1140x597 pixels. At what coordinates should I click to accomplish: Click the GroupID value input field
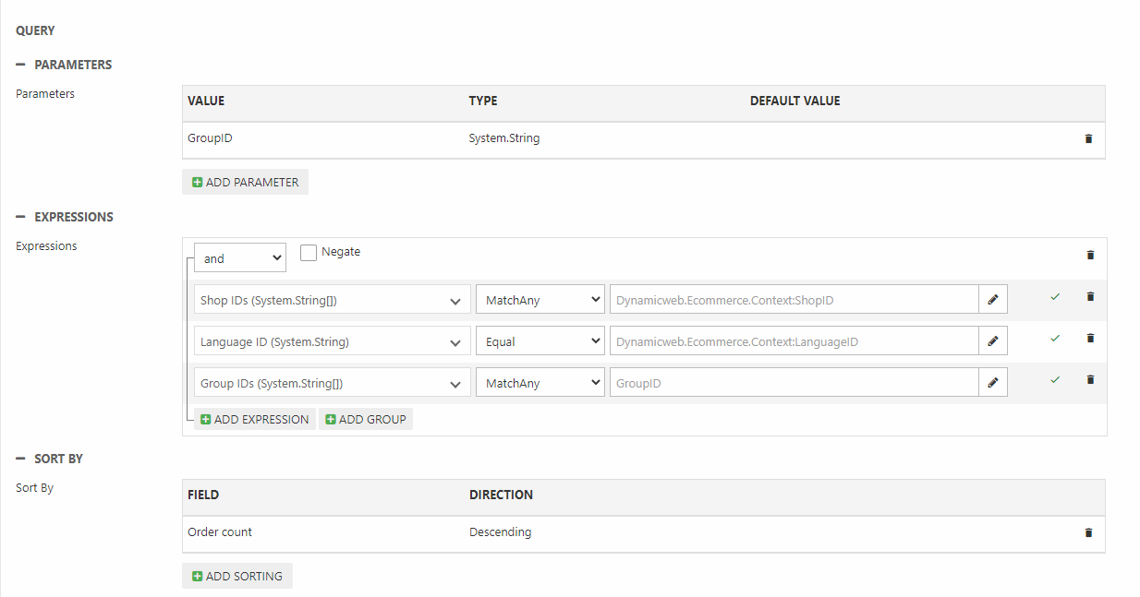tap(794, 383)
